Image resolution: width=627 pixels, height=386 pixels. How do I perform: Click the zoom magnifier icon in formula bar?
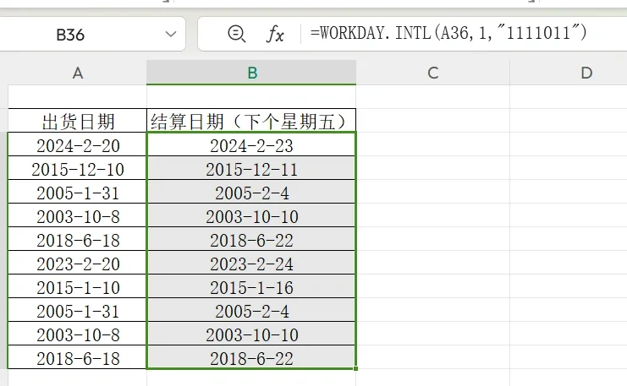point(236,34)
